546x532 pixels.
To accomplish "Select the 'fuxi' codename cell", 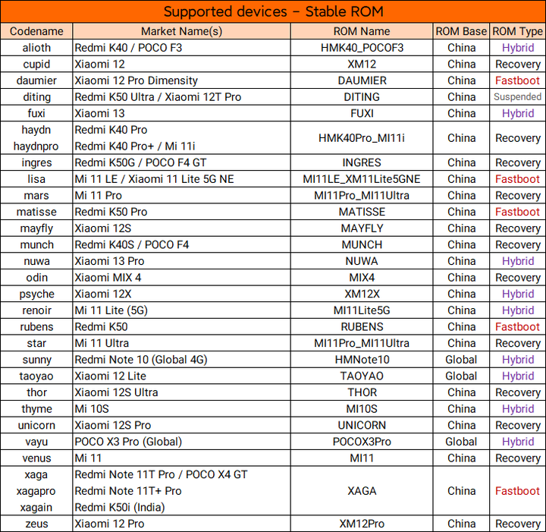I will click(36, 113).
